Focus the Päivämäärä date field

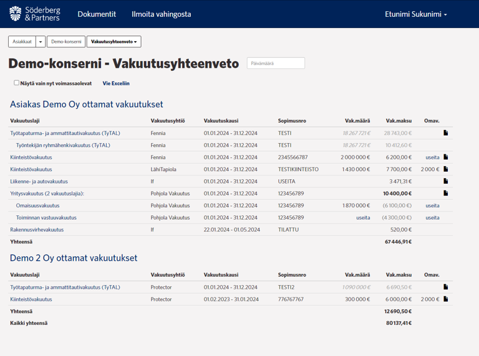tap(276, 63)
